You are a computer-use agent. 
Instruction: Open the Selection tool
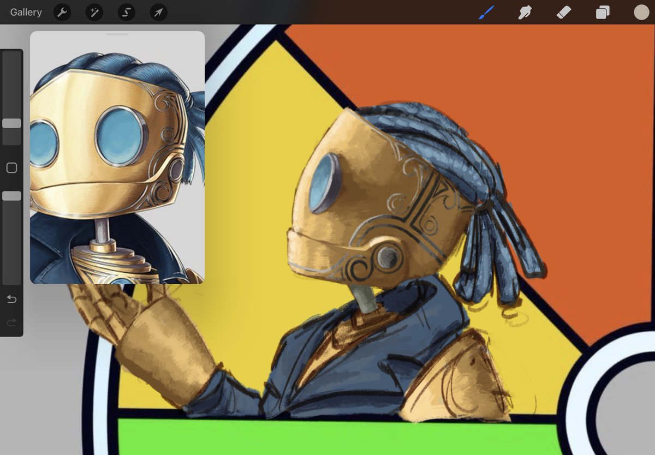coord(127,12)
